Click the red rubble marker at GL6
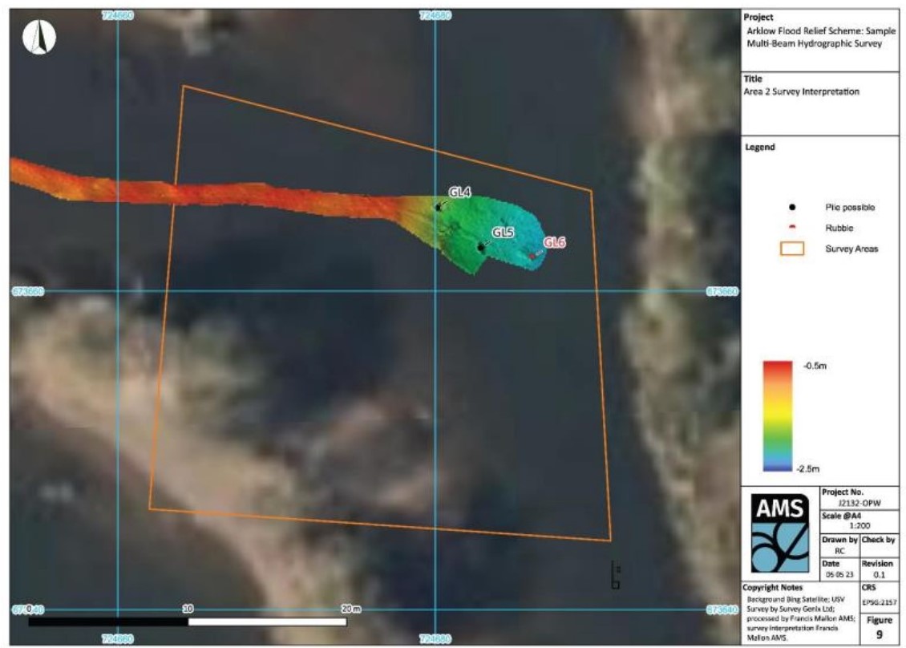 pyautogui.click(x=532, y=256)
